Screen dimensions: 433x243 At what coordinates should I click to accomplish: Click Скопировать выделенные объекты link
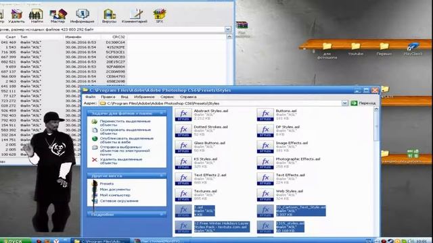tap(125, 132)
